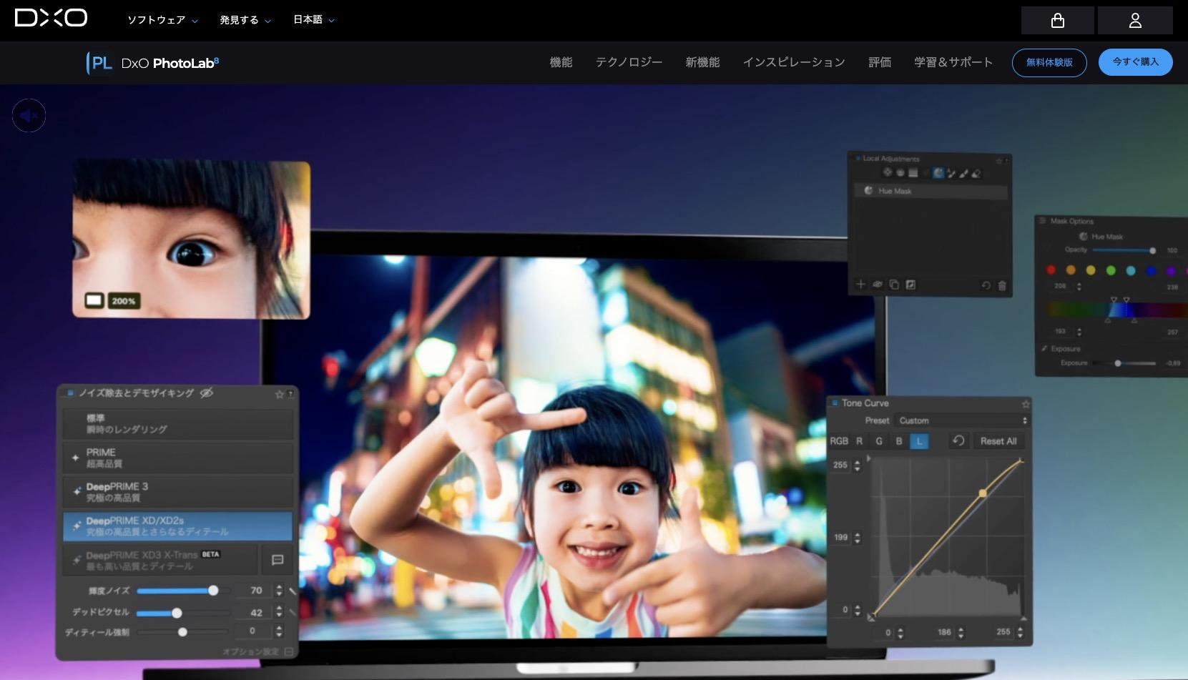Reset the Local Adjustments mask
The height and width of the screenshot is (680, 1188).
(x=986, y=285)
